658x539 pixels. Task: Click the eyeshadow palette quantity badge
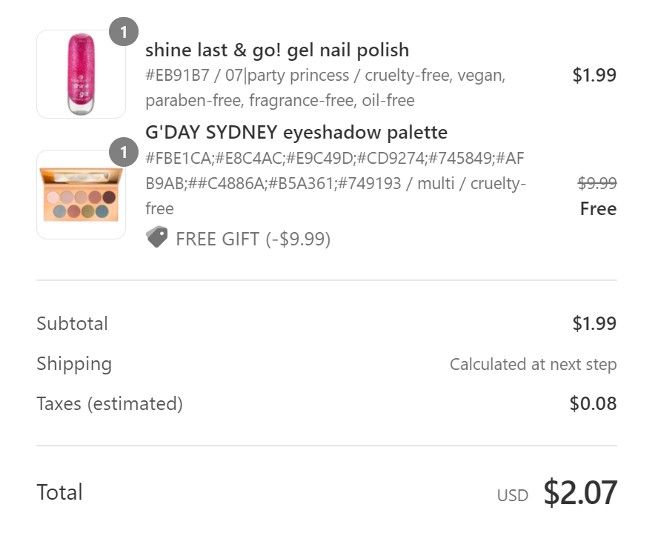pos(124,152)
